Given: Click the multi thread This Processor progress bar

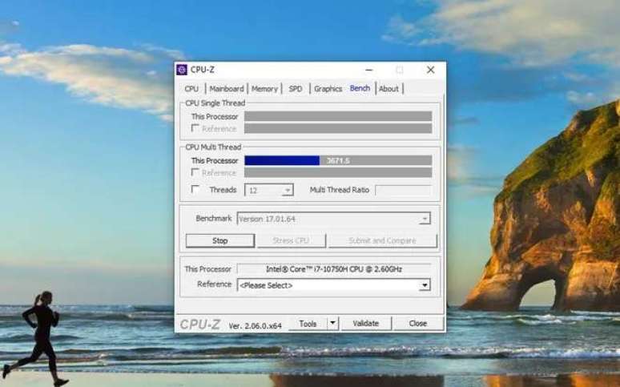Looking at the screenshot, I should coord(338,160).
